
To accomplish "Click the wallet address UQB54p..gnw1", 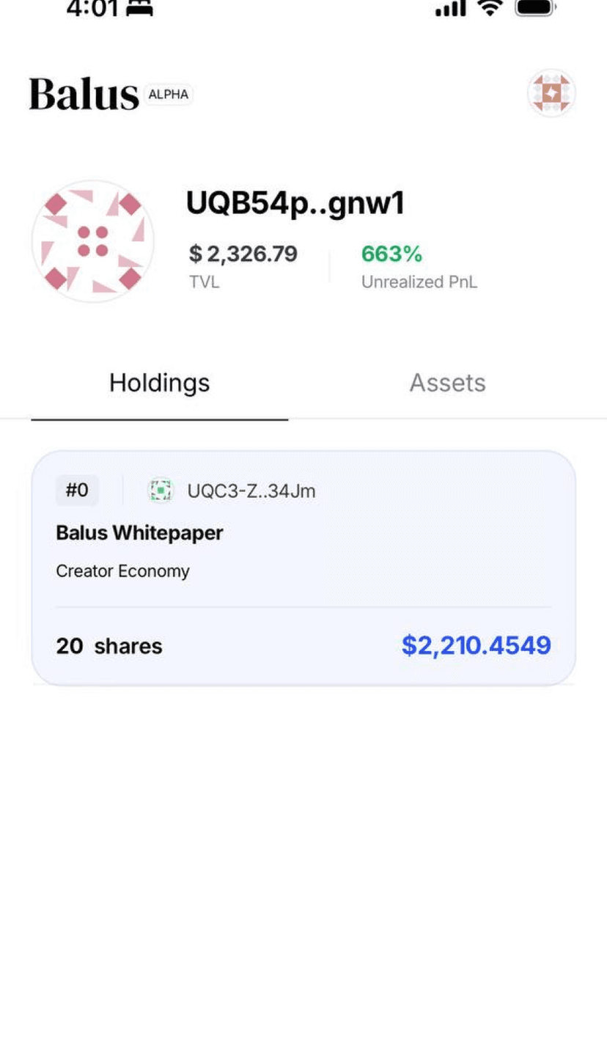I will [x=295, y=203].
